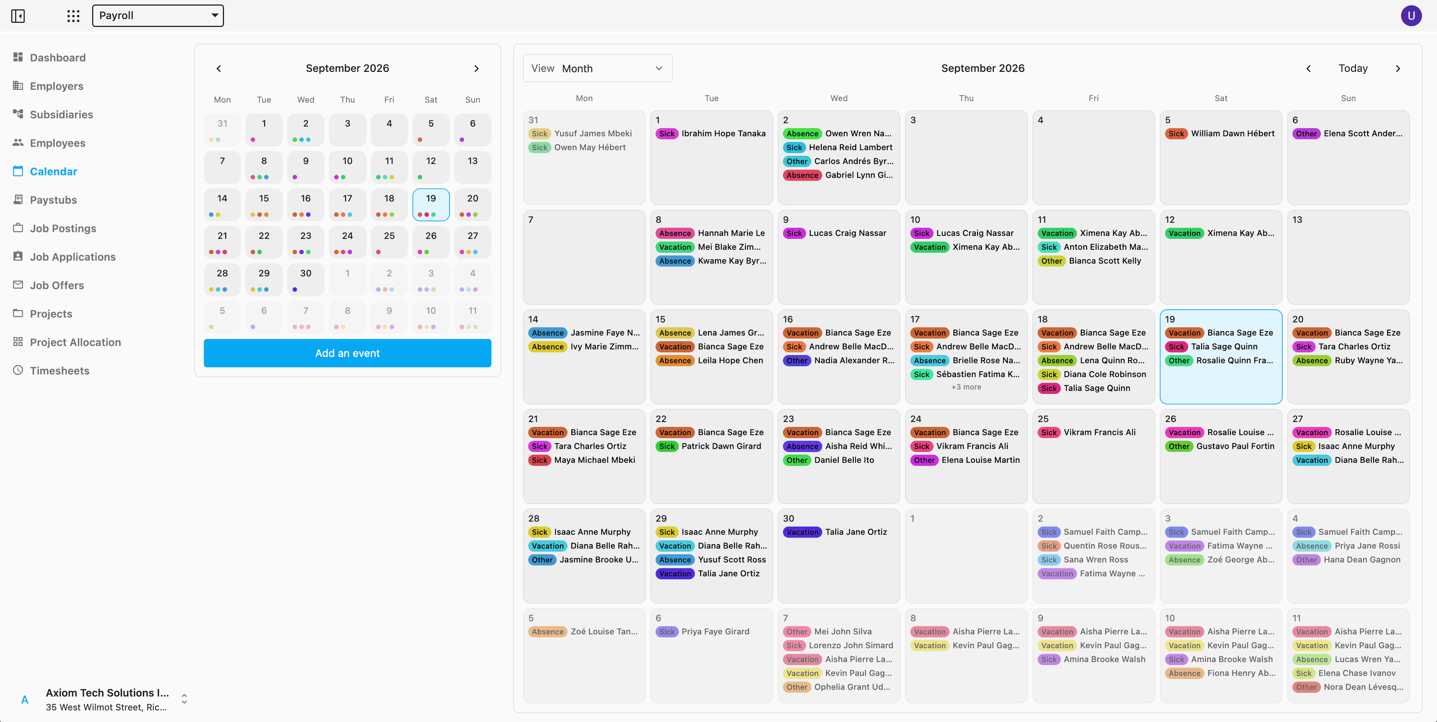Click the Today button
The image size is (1437, 722).
(x=1353, y=69)
